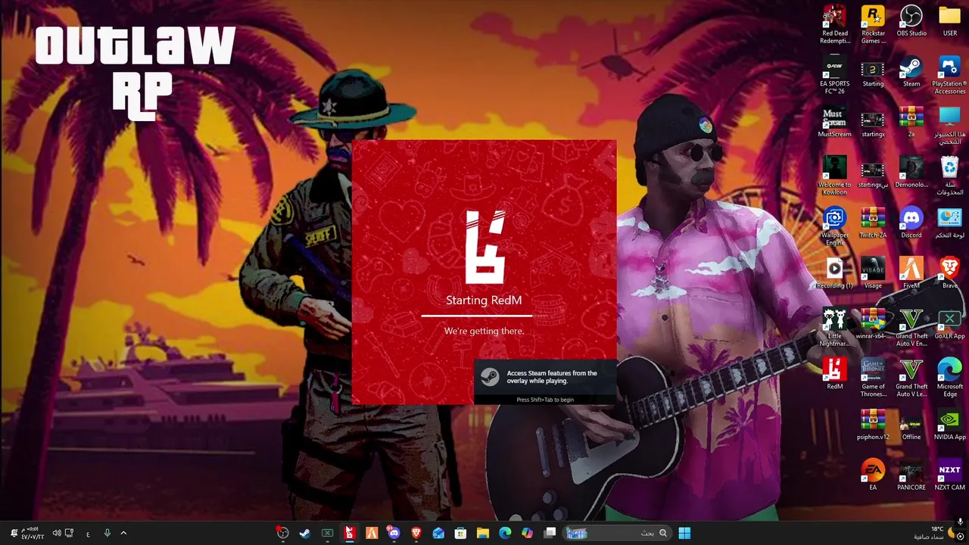This screenshot has height=545, width=969.
Task: Open the NZXT CAM desktop shortcut
Action: tap(949, 475)
